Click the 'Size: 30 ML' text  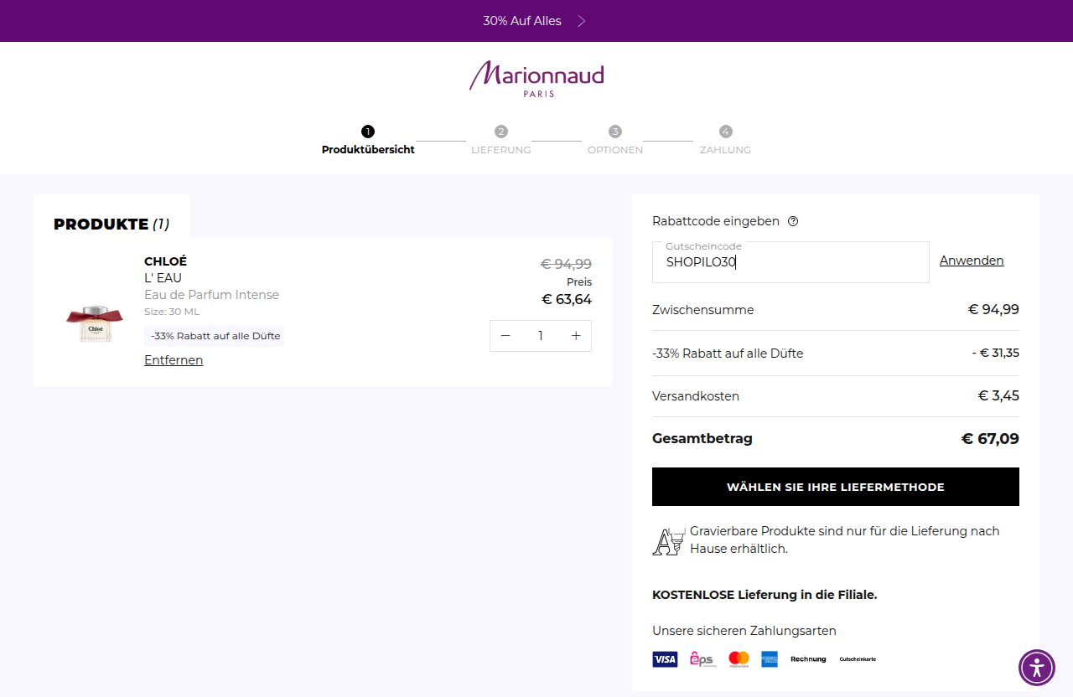point(172,312)
